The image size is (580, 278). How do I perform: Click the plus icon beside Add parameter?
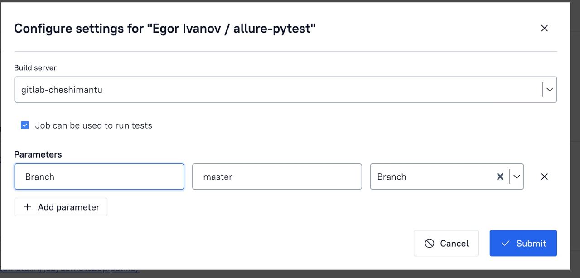(28, 207)
